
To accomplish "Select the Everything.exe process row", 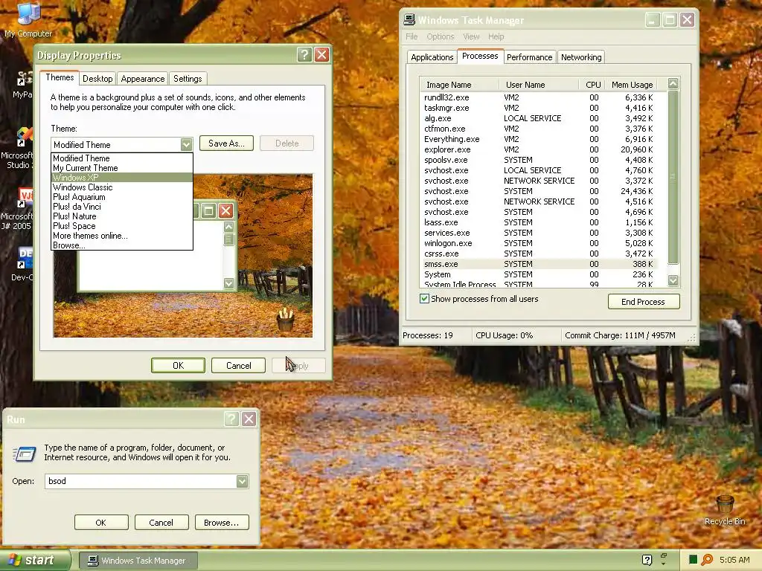I will 539,139.
